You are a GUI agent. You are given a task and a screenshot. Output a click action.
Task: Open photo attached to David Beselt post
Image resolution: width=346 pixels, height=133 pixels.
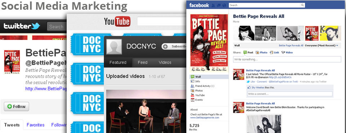click(x=264, y=124)
